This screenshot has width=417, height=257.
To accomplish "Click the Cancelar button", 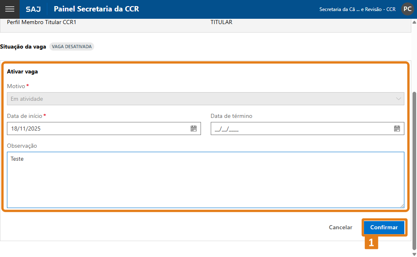I will [x=340, y=227].
